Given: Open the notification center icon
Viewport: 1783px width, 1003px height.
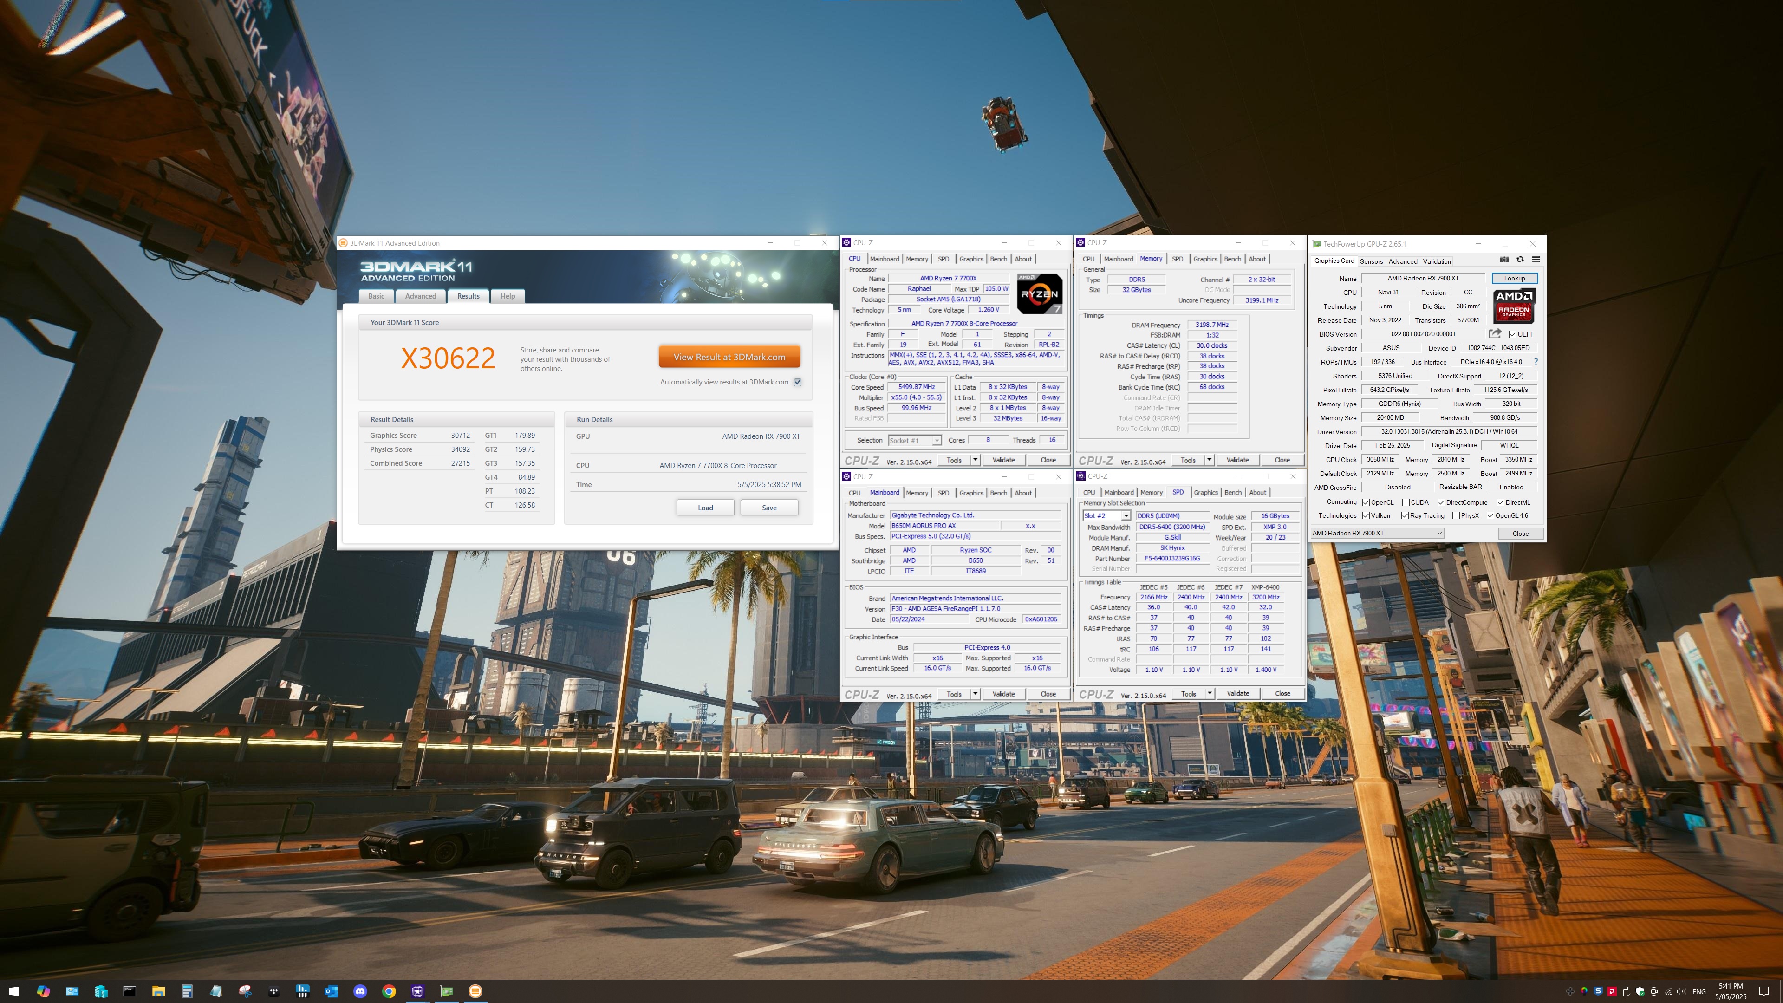Looking at the screenshot, I should 1764,991.
